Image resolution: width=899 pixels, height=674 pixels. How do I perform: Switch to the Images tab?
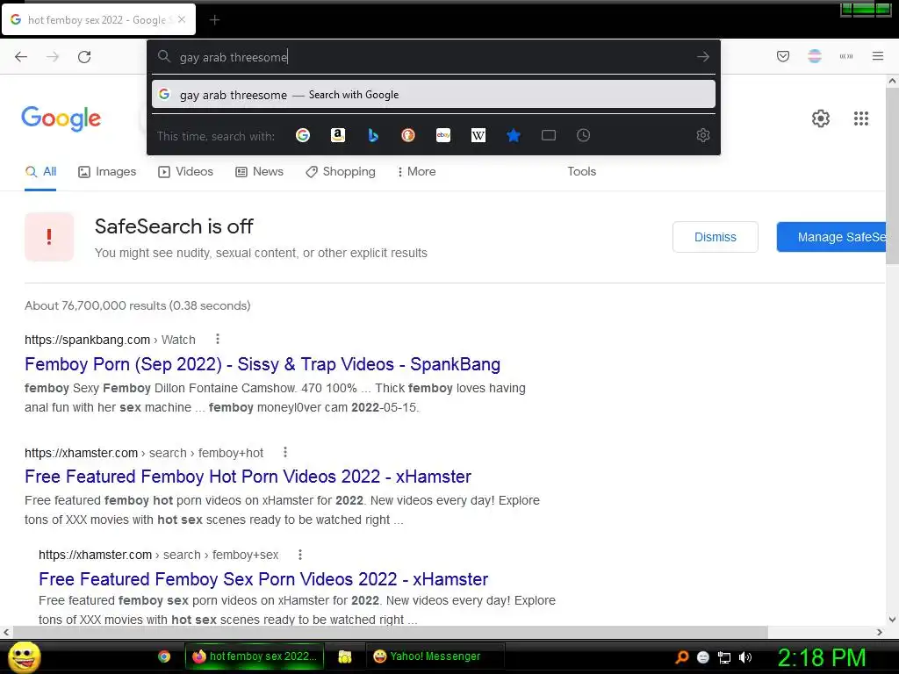tap(107, 171)
